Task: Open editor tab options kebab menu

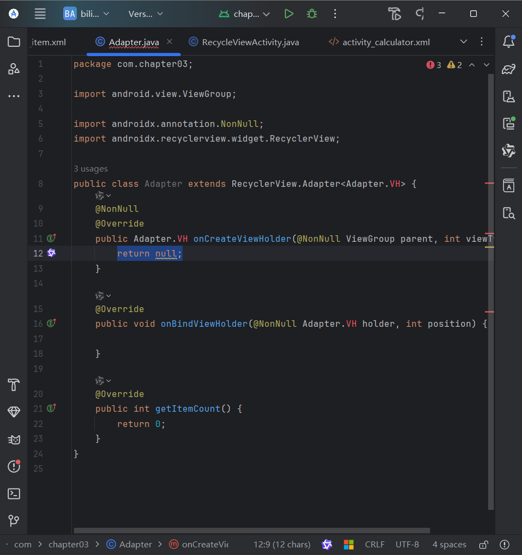Action: [x=482, y=42]
